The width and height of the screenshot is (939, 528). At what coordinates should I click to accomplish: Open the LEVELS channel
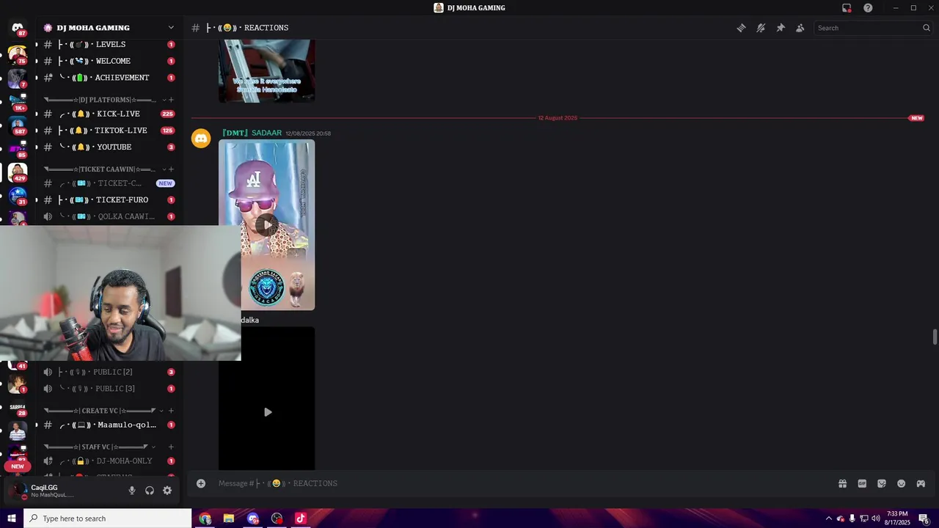[109, 45]
